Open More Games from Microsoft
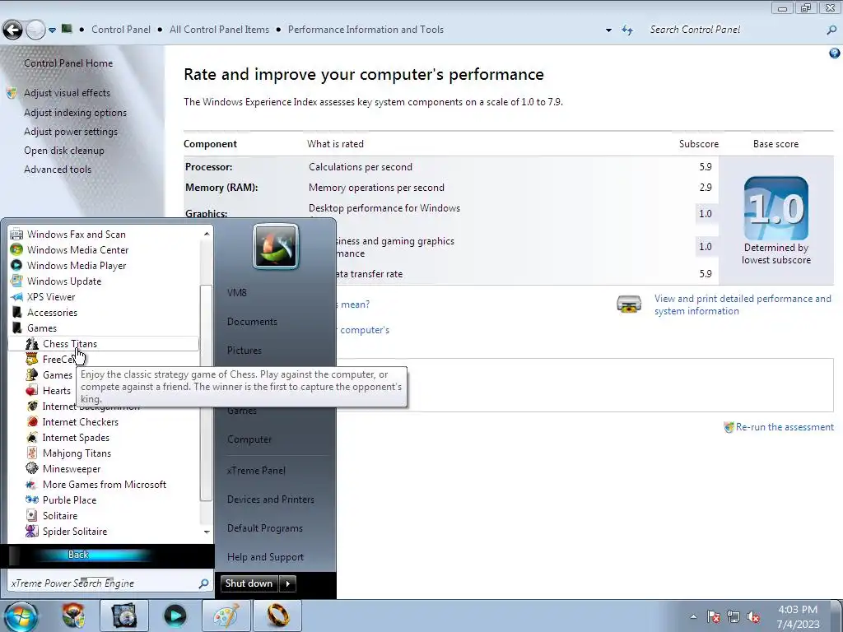The image size is (843, 632). click(104, 484)
